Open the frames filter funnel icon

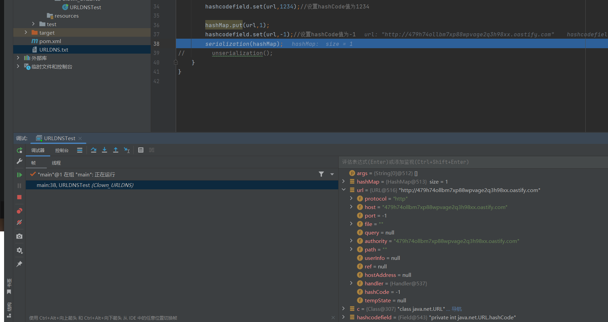click(x=321, y=174)
